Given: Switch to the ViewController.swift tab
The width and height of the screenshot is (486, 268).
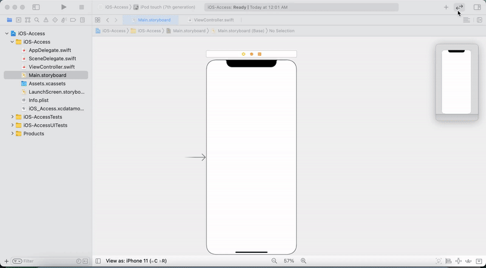Looking at the screenshot, I should (211, 20).
